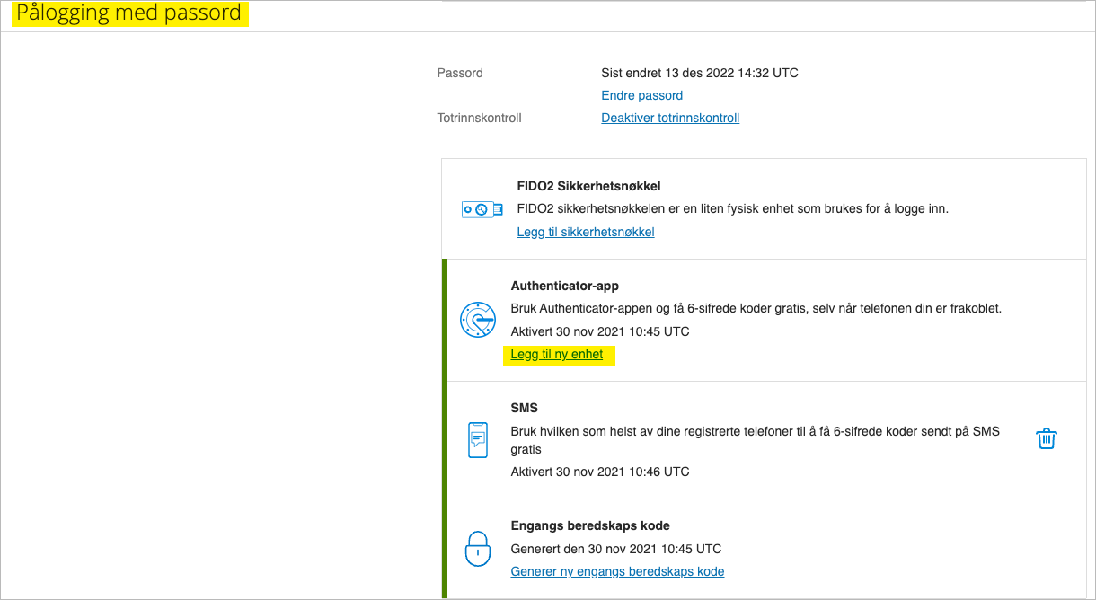The width and height of the screenshot is (1096, 600).
Task: Click the padlock icon for backup codes
Action: [477, 549]
